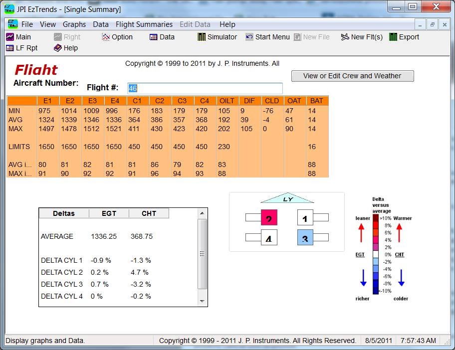Click the EGT column header in Deltas

pyautogui.click(x=109, y=213)
